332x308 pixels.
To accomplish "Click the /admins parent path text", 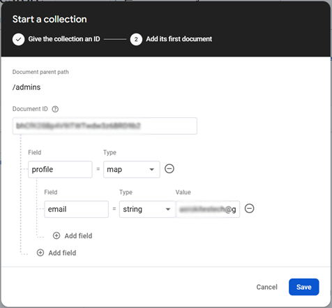I will [x=27, y=87].
